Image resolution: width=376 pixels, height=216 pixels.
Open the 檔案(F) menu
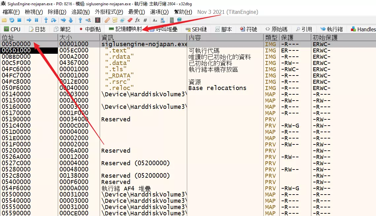[11, 12]
